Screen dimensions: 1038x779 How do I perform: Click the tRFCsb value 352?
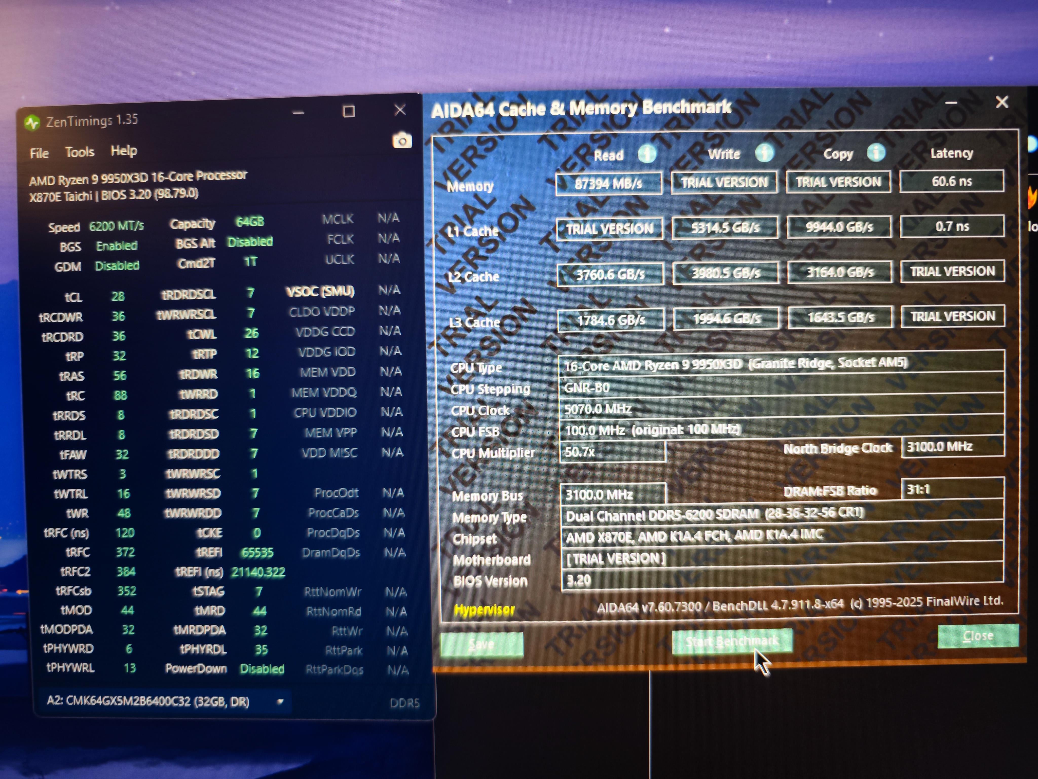coord(127,591)
